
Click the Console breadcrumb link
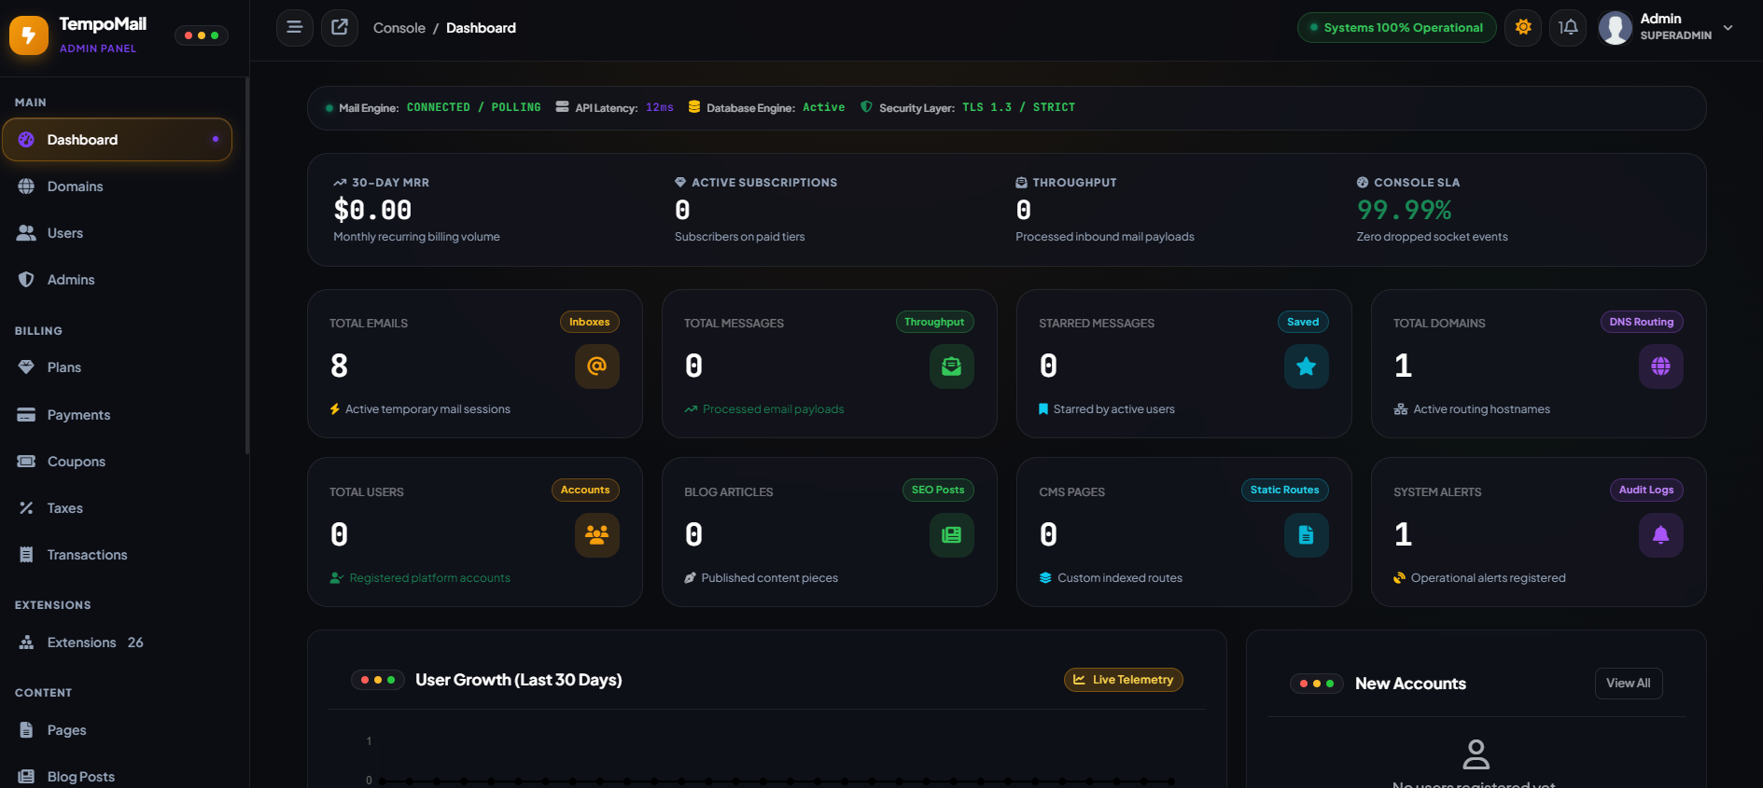tap(399, 28)
